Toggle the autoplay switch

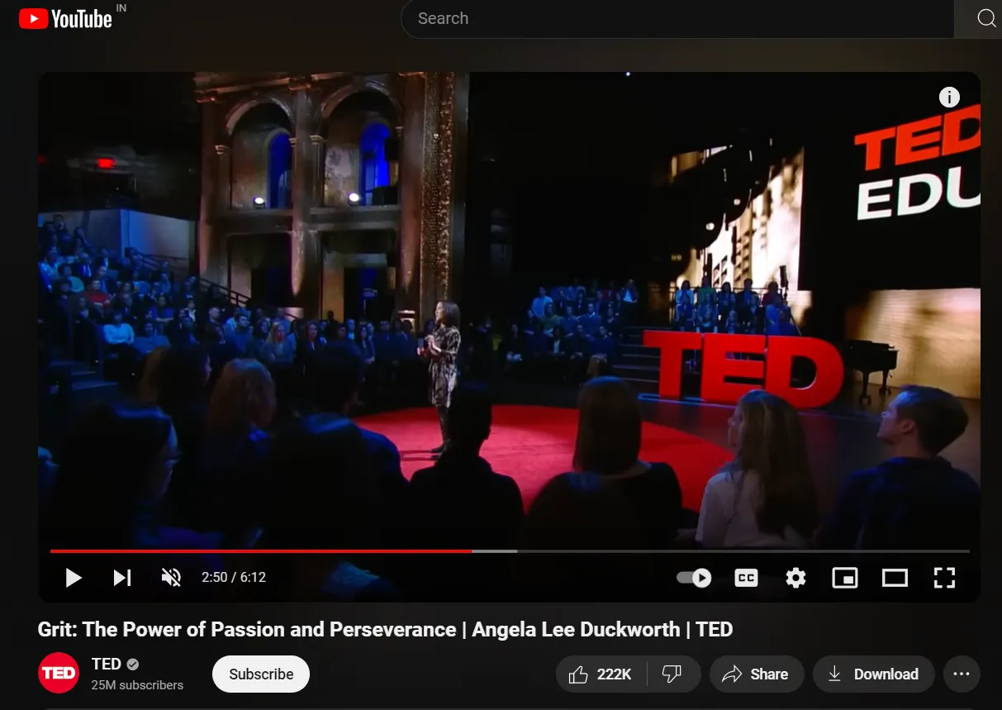click(x=694, y=577)
